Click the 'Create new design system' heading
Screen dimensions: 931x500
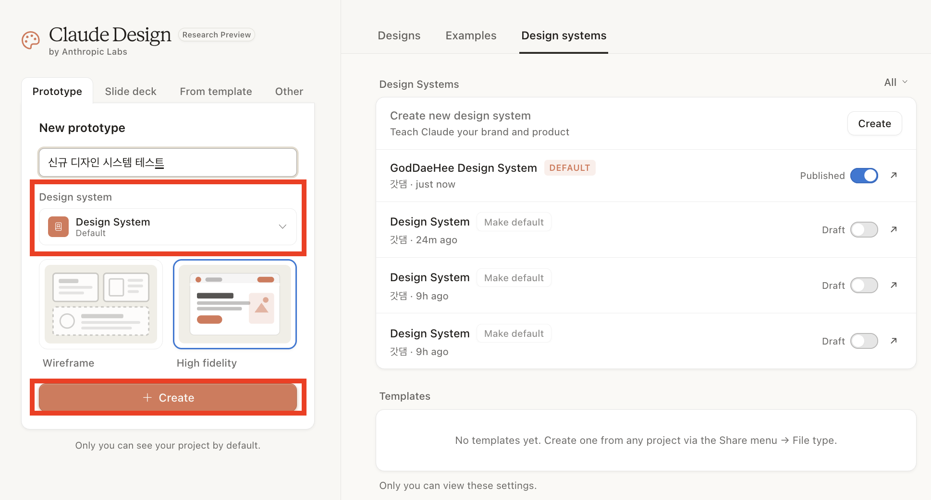(x=460, y=116)
